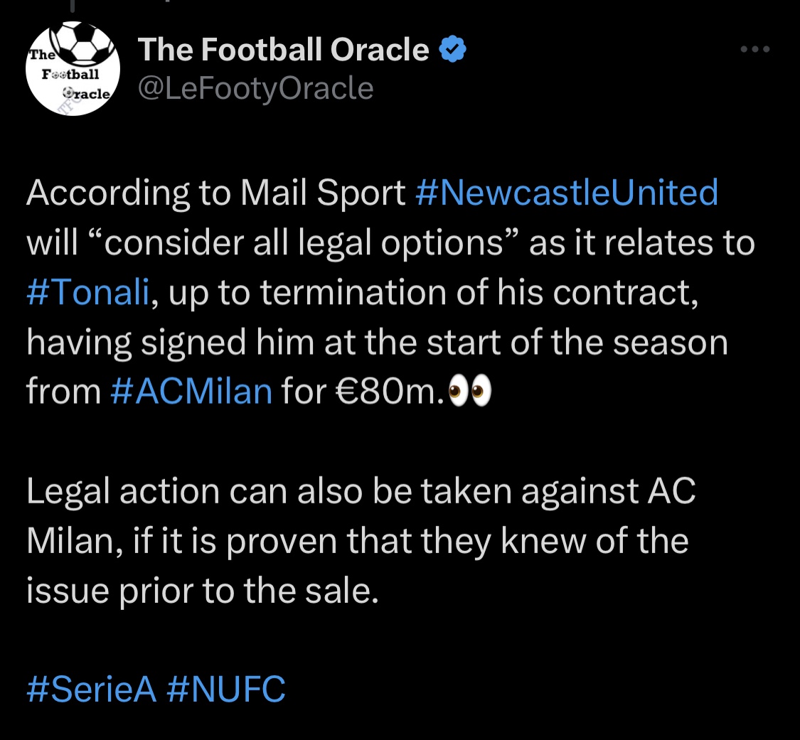Image resolution: width=800 pixels, height=740 pixels.
Task: Click the blue verified badge
Action: (x=452, y=50)
